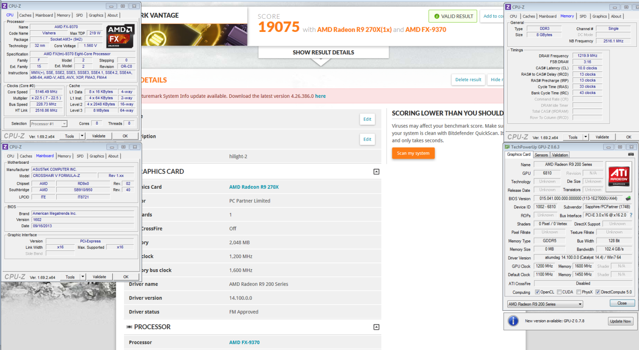Open Tools dropdown arrow in CPU-Z Memory window
This screenshot has height=350, width=639.
[x=586, y=137]
